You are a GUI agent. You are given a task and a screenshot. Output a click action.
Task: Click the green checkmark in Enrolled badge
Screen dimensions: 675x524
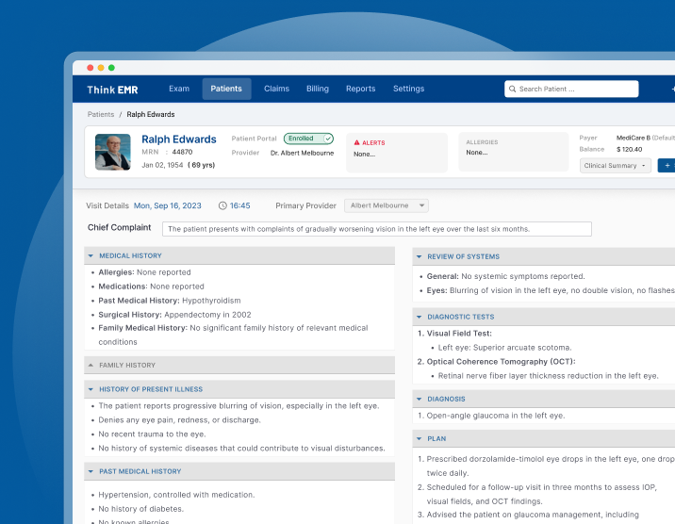327,139
